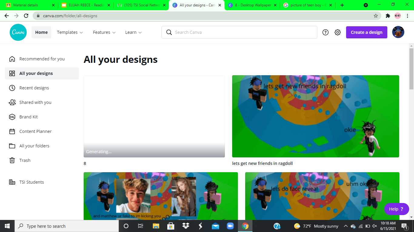Open Brand Kit in sidebar
The width and height of the screenshot is (414, 232).
tap(28, 117)
